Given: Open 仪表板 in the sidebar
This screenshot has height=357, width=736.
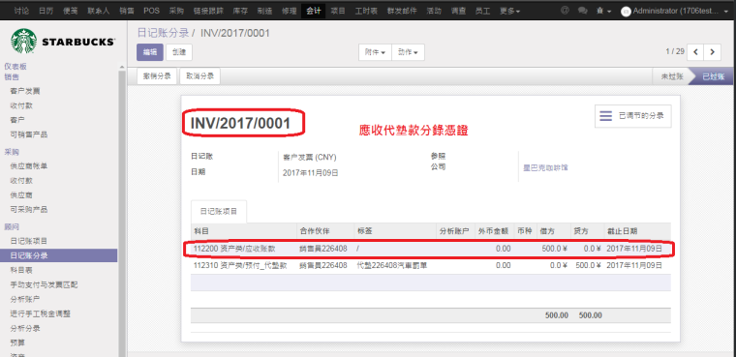Looking at the screenshot, I should tap(15, 67).
